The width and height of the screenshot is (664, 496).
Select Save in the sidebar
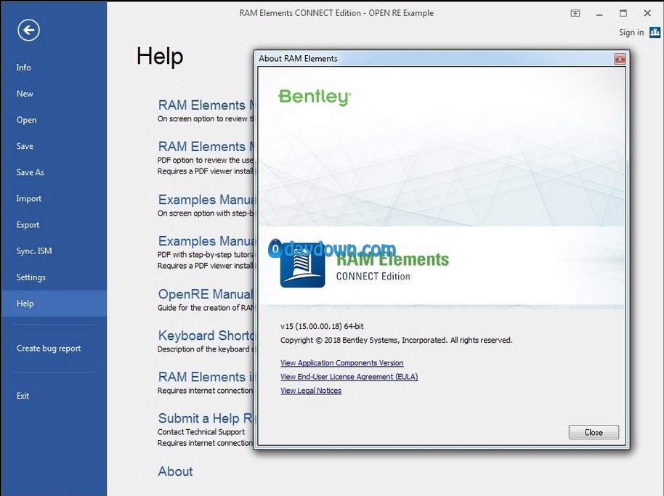click(x=25, y=146)
